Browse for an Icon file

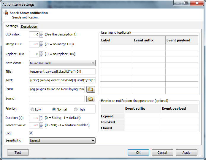click(x=91, y=89)
